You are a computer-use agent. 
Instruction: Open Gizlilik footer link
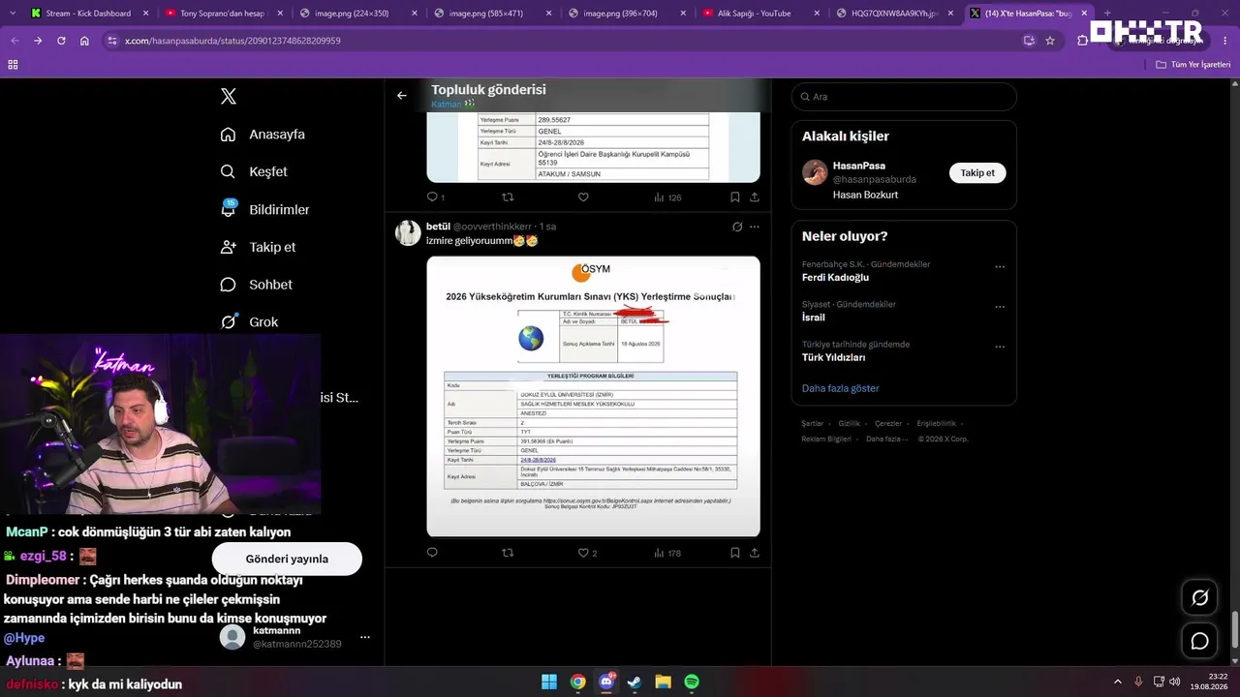click(x=849, y=423)
